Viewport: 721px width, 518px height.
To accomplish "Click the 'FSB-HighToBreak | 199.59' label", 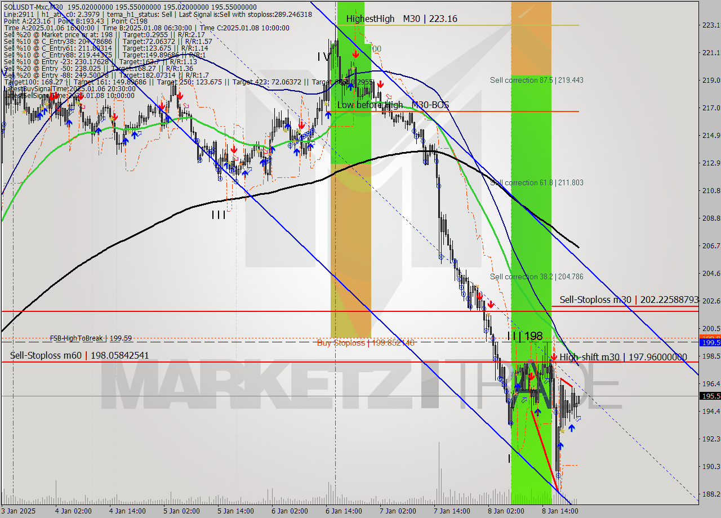I will point(91,338).
